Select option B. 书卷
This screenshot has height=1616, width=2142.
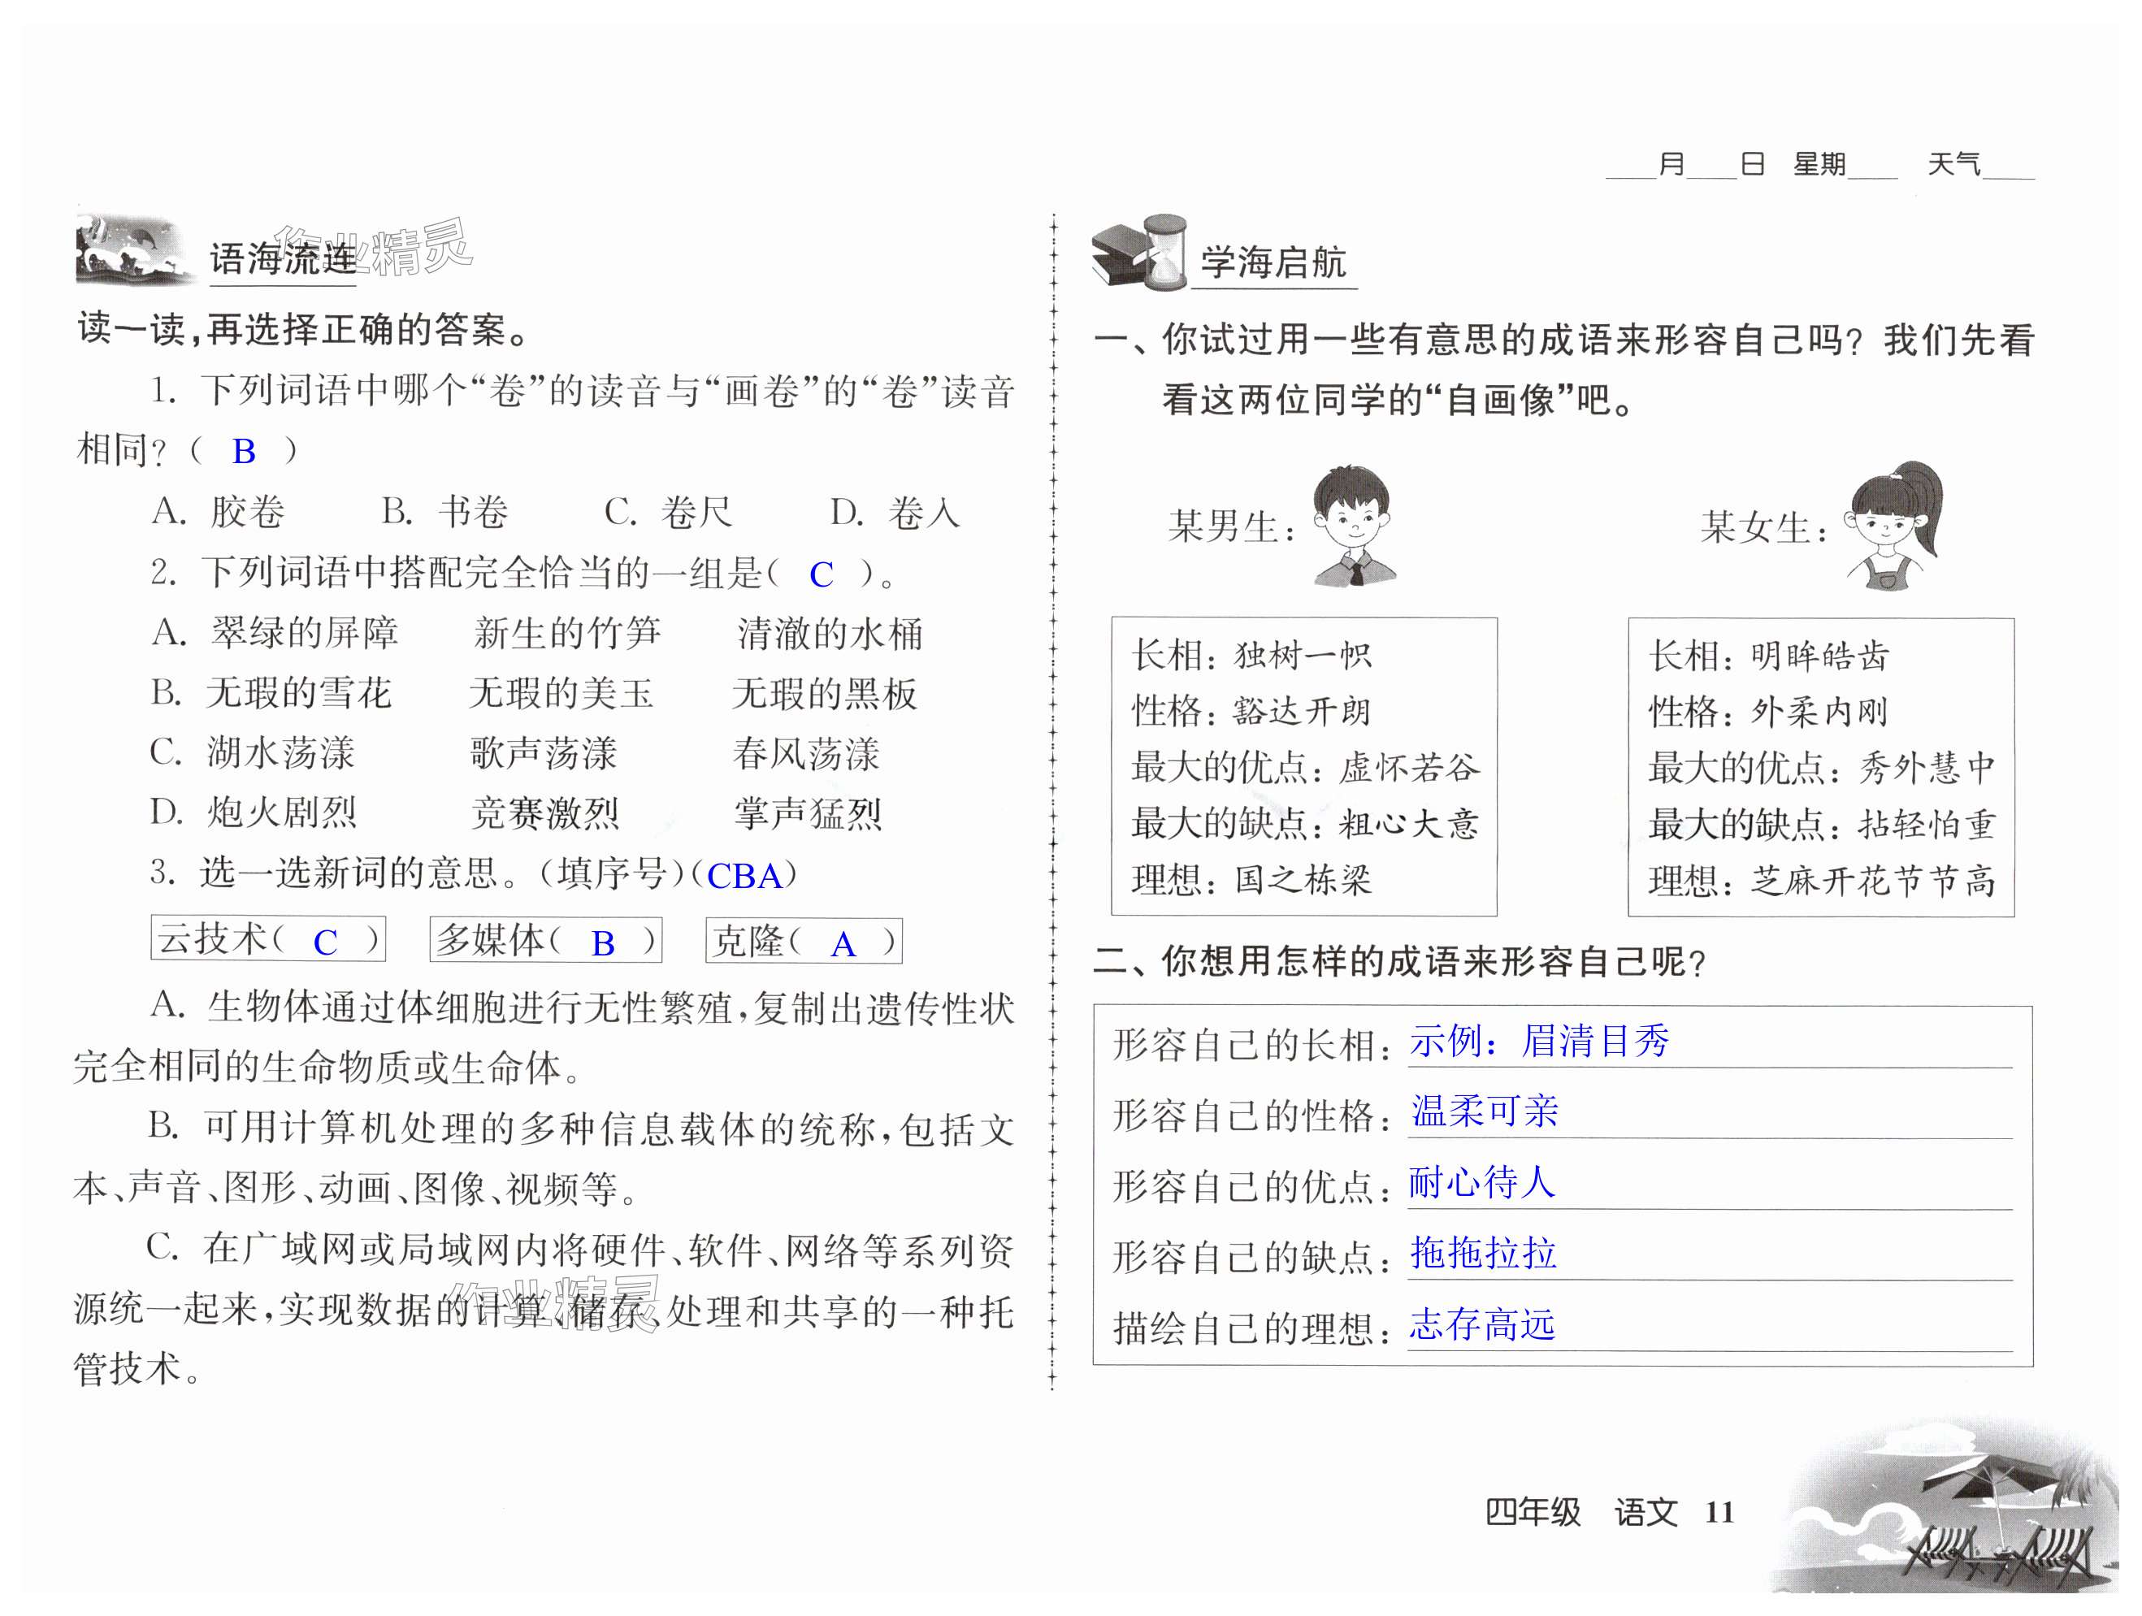point(444,512)
